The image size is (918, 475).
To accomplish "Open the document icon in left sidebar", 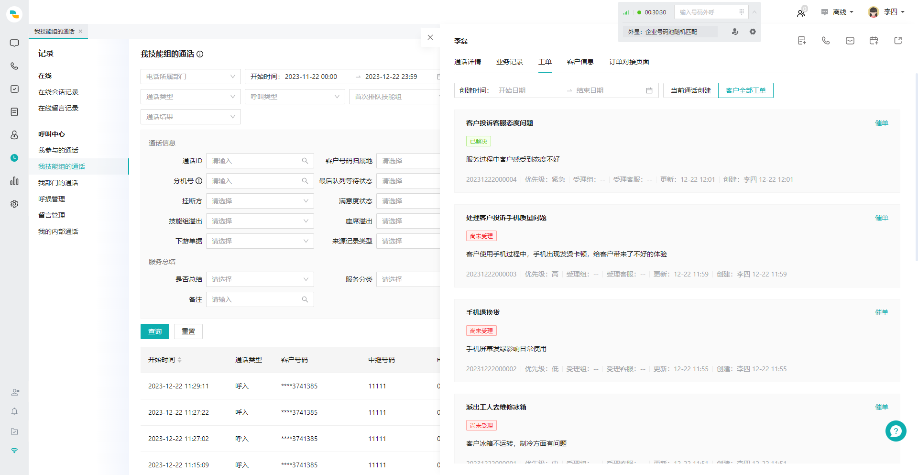I will 14,112.
